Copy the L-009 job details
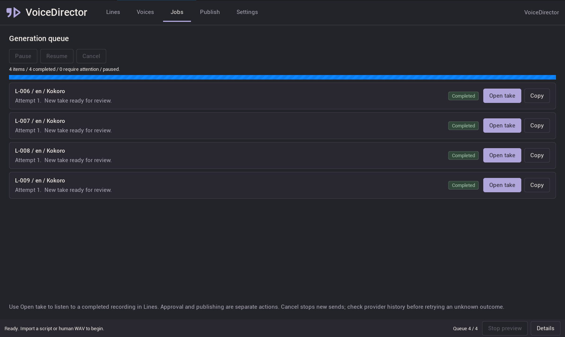This screenshot has height=337, width=565. tap(537, 185)
